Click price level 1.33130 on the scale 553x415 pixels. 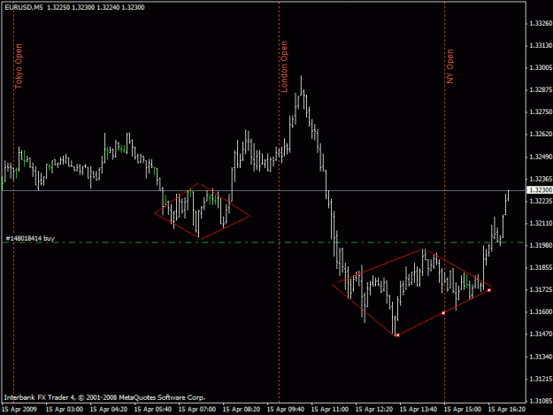[x=541, y=45]
